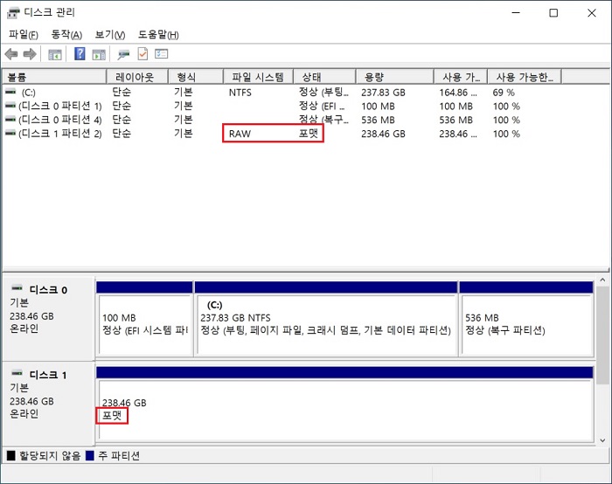Click the Back arrow toolbar icon
Viewport: 612px width, 484px height.
[11, 54]
